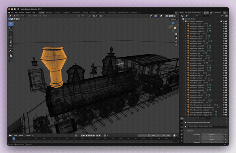Open the Blender logo menu
Screen dimensions: 236x153
9,13
